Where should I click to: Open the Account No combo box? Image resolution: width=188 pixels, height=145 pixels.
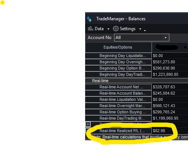[142, 38]
